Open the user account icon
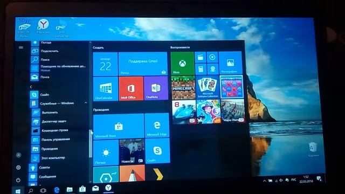The image size is (345, 194). point(19,155)
